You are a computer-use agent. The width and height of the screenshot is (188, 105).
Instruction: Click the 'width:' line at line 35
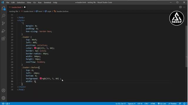(x=31, y=81)
